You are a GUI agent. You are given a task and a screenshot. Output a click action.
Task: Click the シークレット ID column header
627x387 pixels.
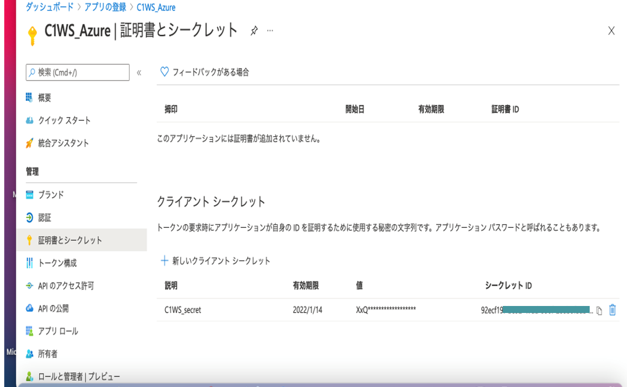(x=508, y=286)
